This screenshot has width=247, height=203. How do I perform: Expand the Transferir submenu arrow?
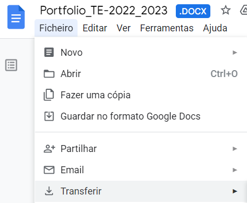[x=235, y=191]
